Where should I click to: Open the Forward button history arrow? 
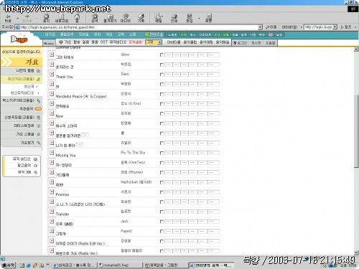(37, 18)
